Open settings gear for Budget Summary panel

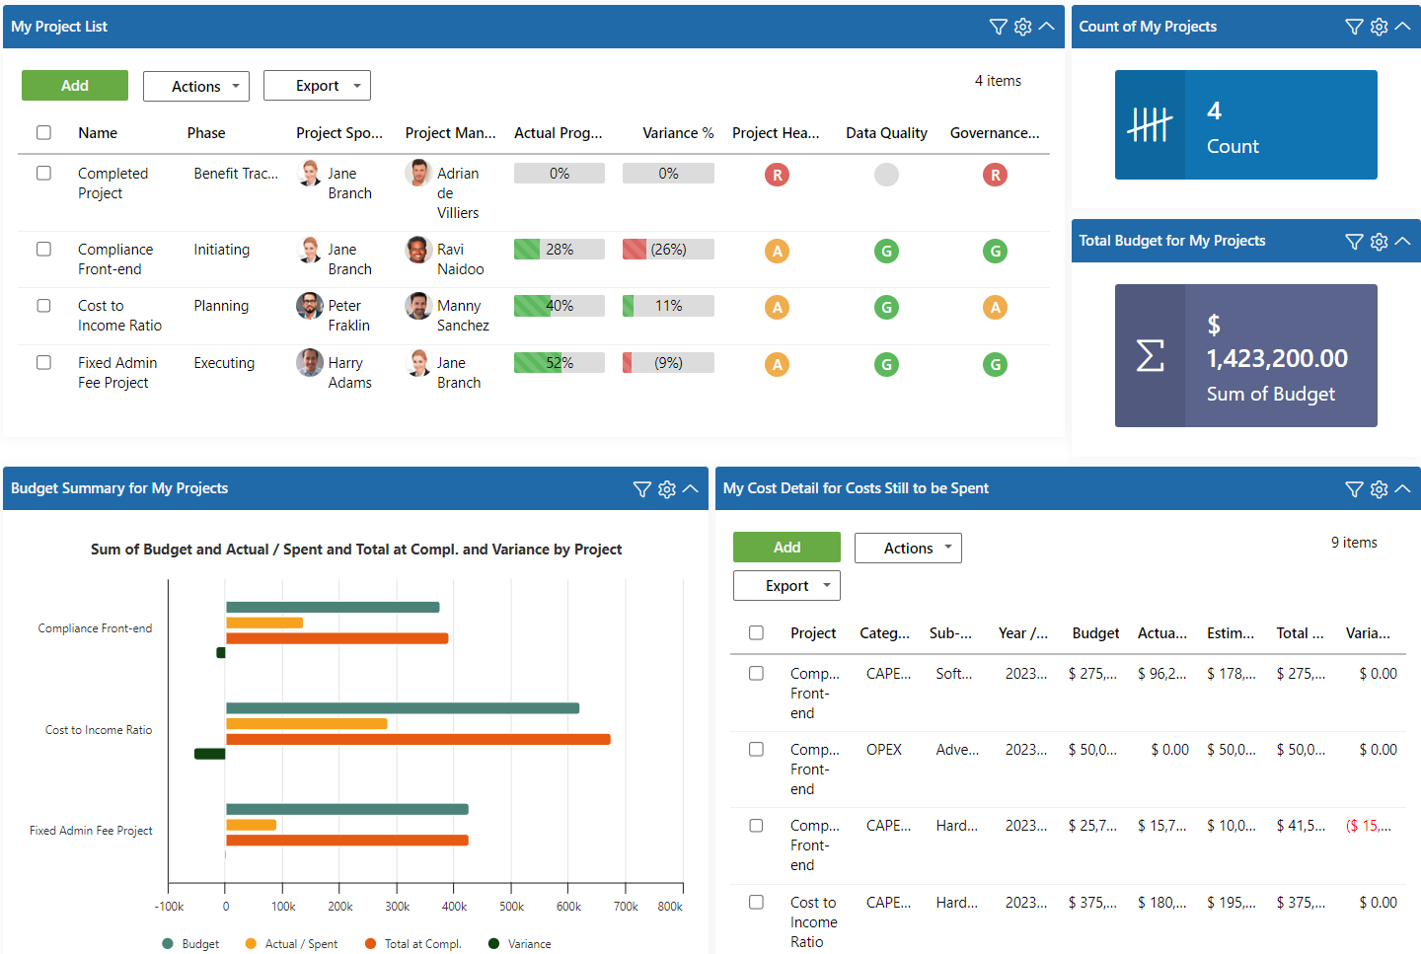point(667,488)
